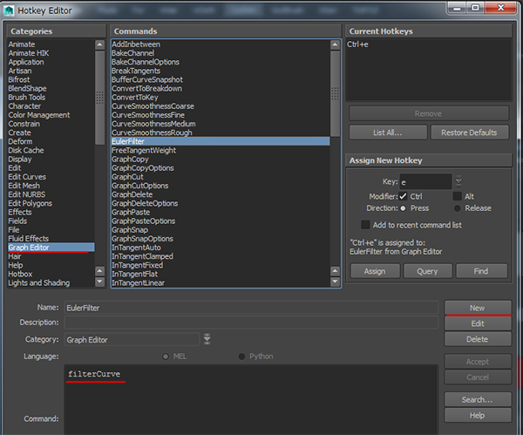Choose Python as the command language
Viewport: 523px width, 435px height.
[x=242, y=357]
